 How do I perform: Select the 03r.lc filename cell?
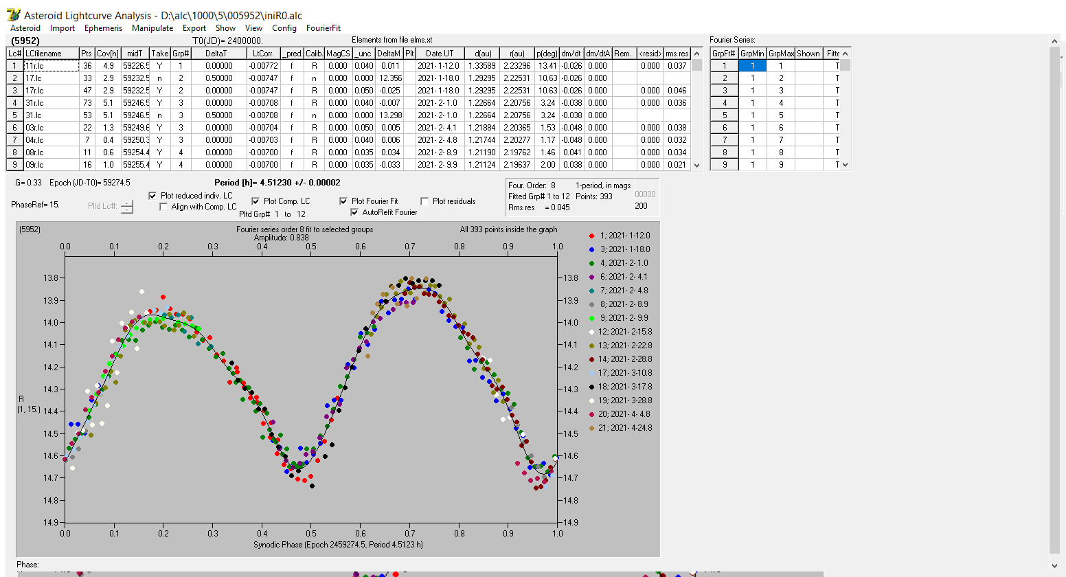click(x=51, y=128)
